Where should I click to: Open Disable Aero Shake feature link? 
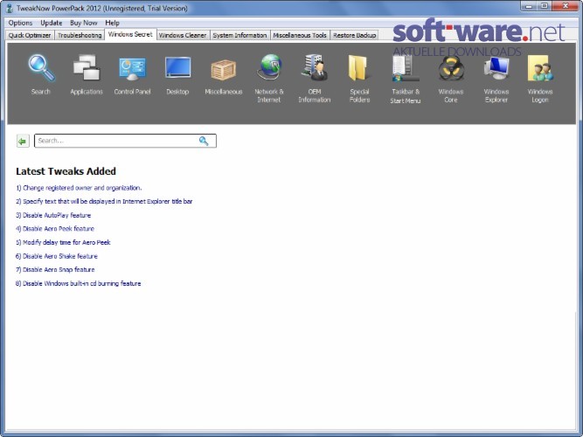point(57,256)
